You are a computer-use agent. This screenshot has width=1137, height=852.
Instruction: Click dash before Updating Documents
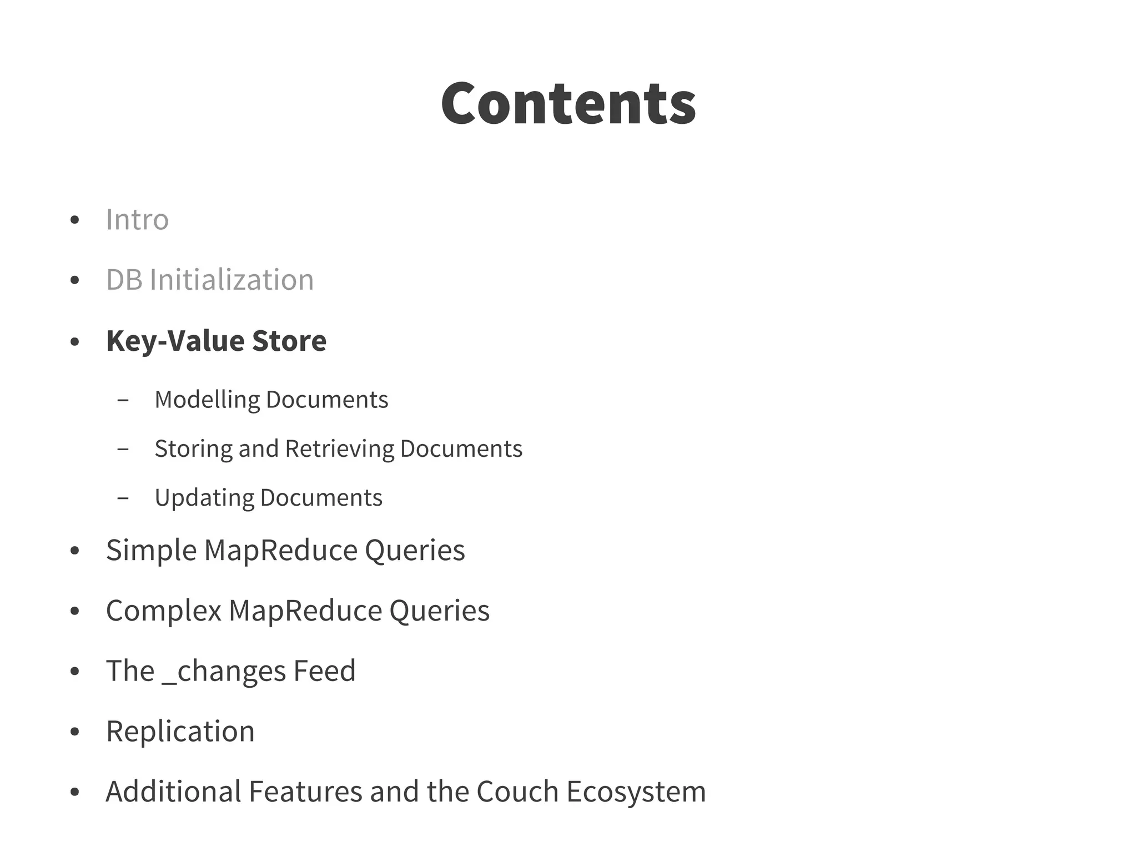click(123, 498)
